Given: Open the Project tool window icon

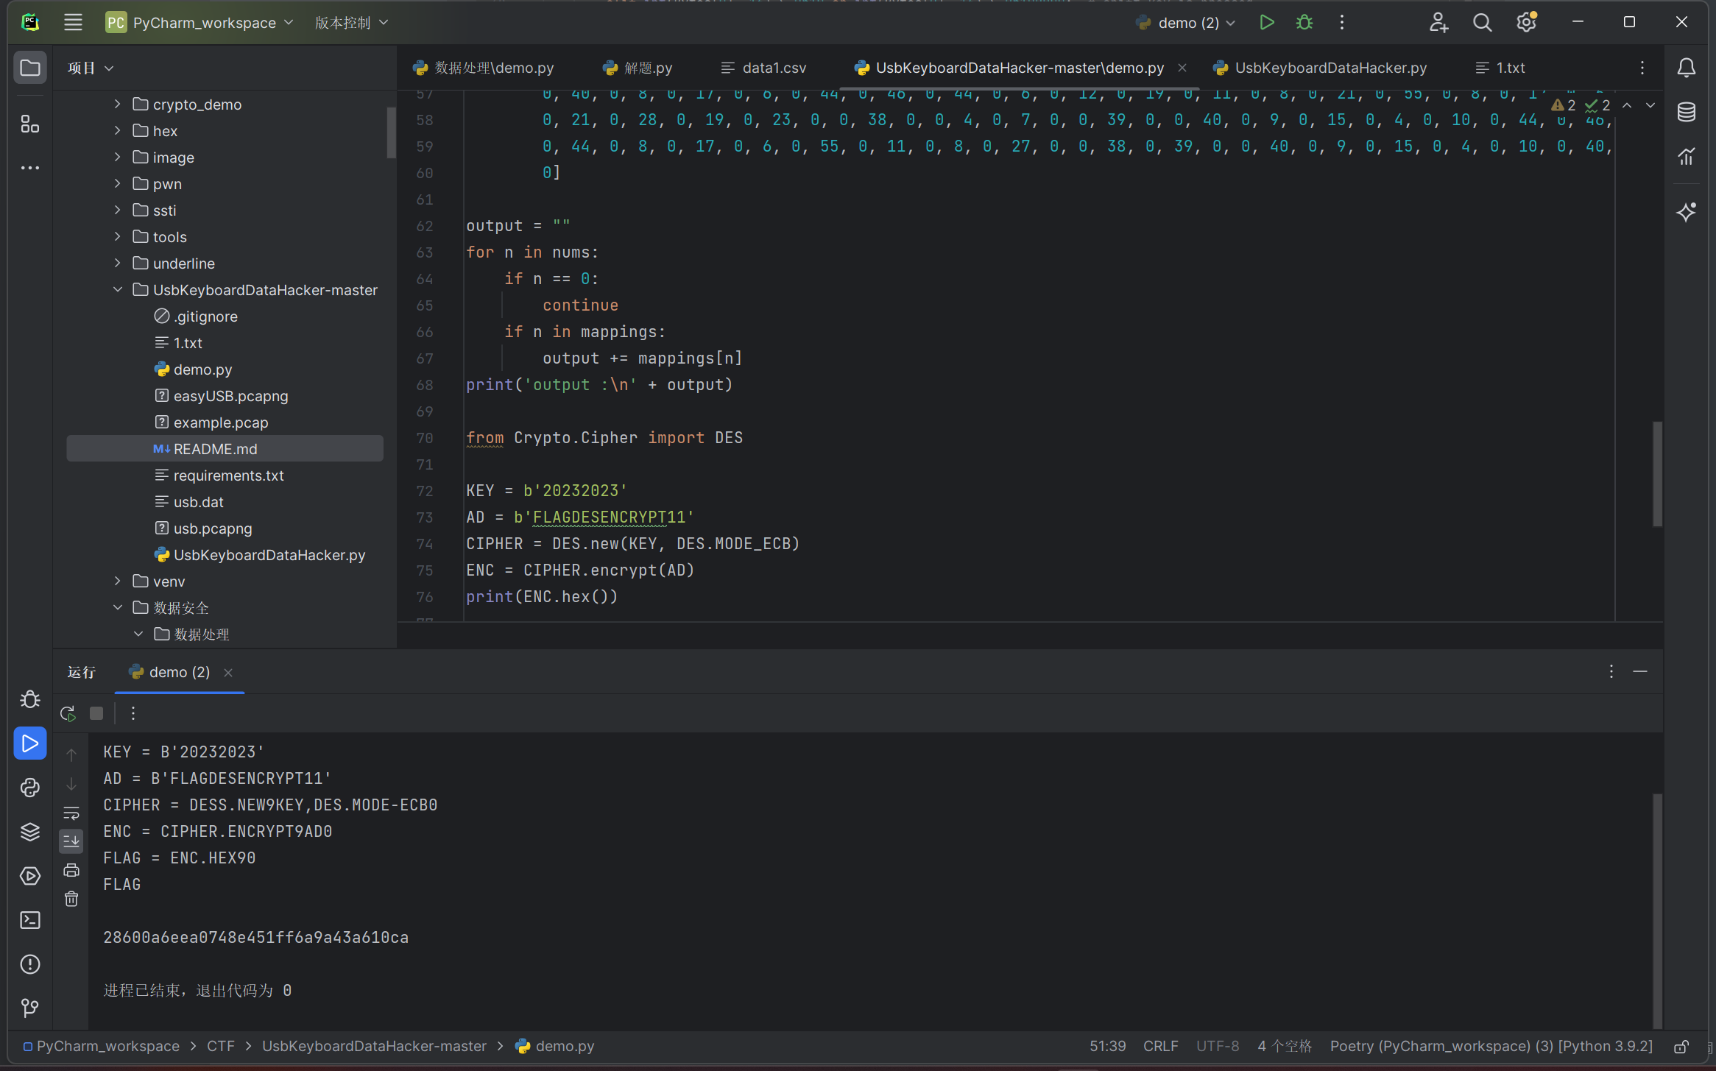Looking at the screenshot, I should click(30, 68).
